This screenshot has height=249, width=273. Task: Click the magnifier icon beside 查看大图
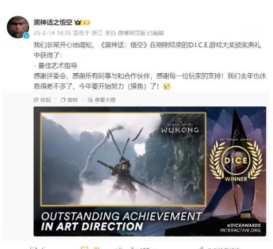90,100
